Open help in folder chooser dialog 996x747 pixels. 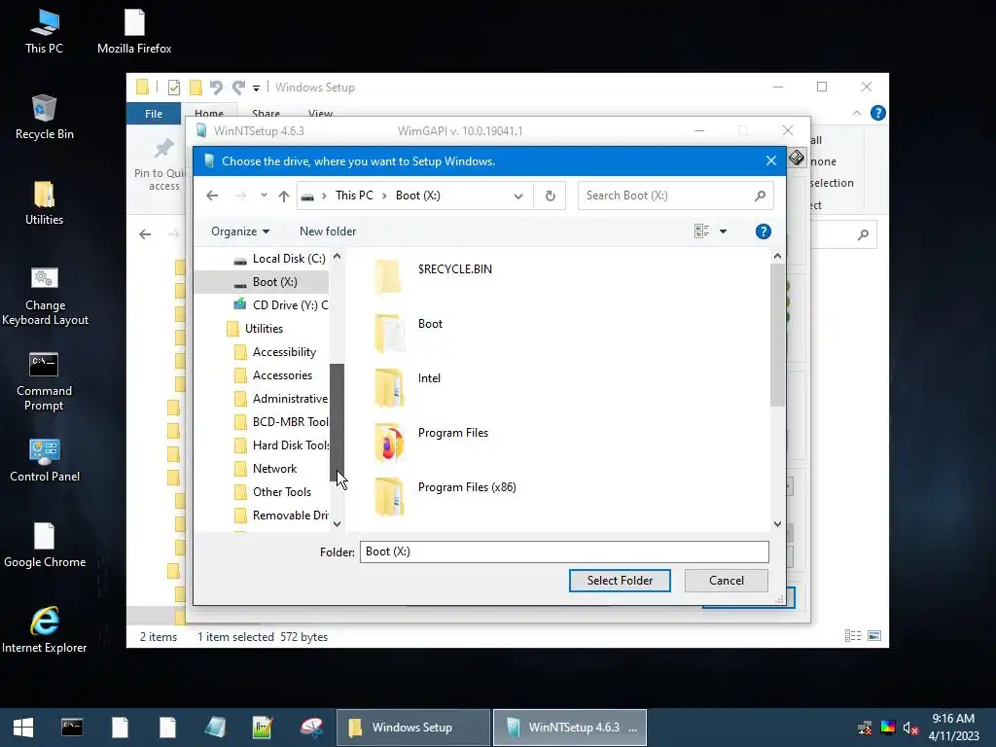click(x=763, y=231)
